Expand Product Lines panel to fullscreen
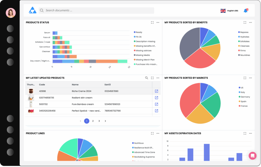The width and height of the screenshot is (261, 167). click(x=152, y=133)
